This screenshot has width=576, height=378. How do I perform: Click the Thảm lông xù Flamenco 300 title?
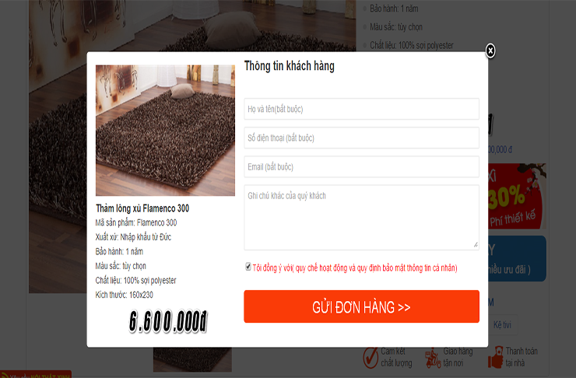142,208
